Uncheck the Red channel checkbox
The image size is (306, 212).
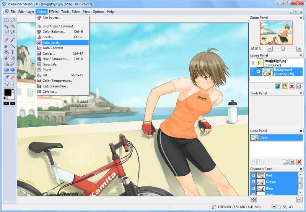[253, 175]
